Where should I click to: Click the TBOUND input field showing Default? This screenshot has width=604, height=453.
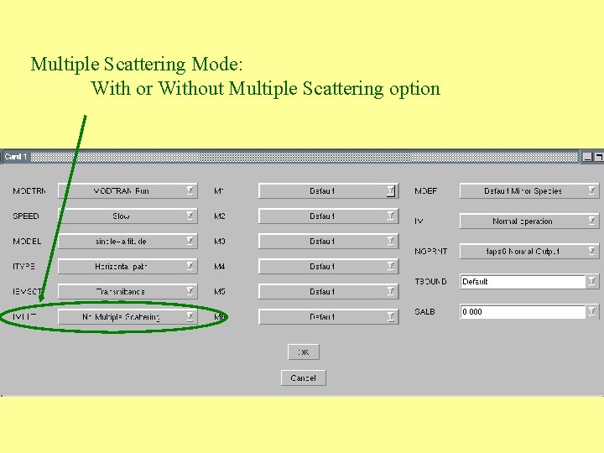click(523, 282)
